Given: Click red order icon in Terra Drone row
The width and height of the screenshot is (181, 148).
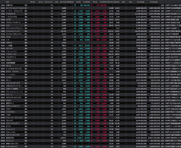Looking at the screenshot, I should (x=92, y=118).
